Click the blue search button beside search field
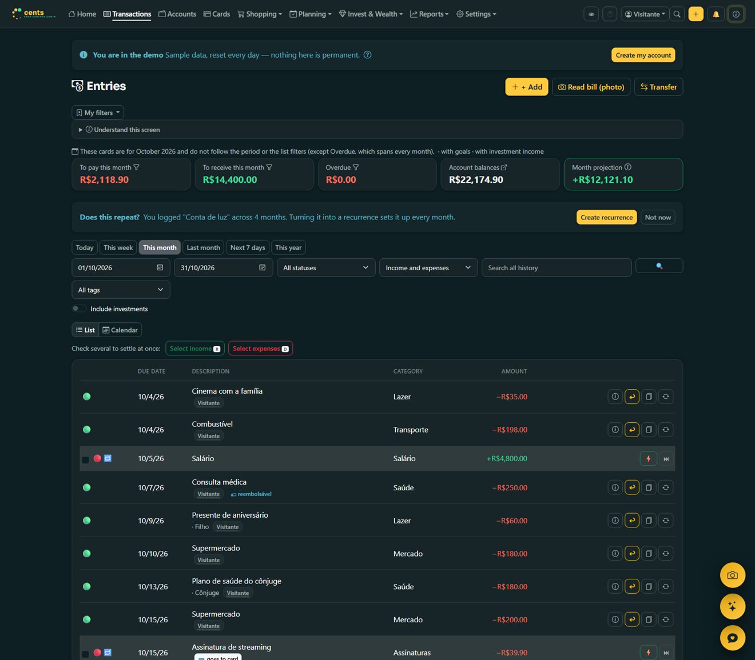Screen dimensions: 755x660 click(x=659, y=266)
